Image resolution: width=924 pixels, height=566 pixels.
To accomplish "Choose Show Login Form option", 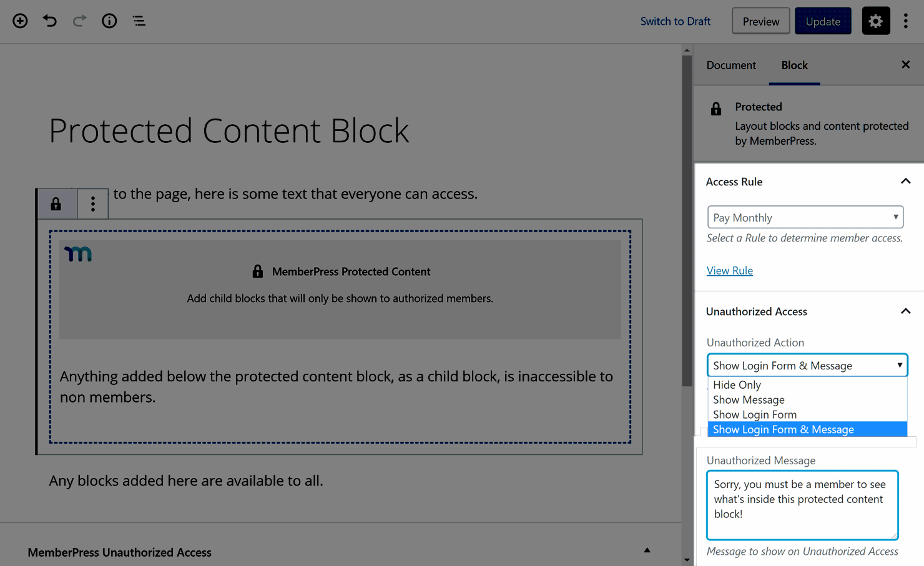I will click(x=807, y=415).
